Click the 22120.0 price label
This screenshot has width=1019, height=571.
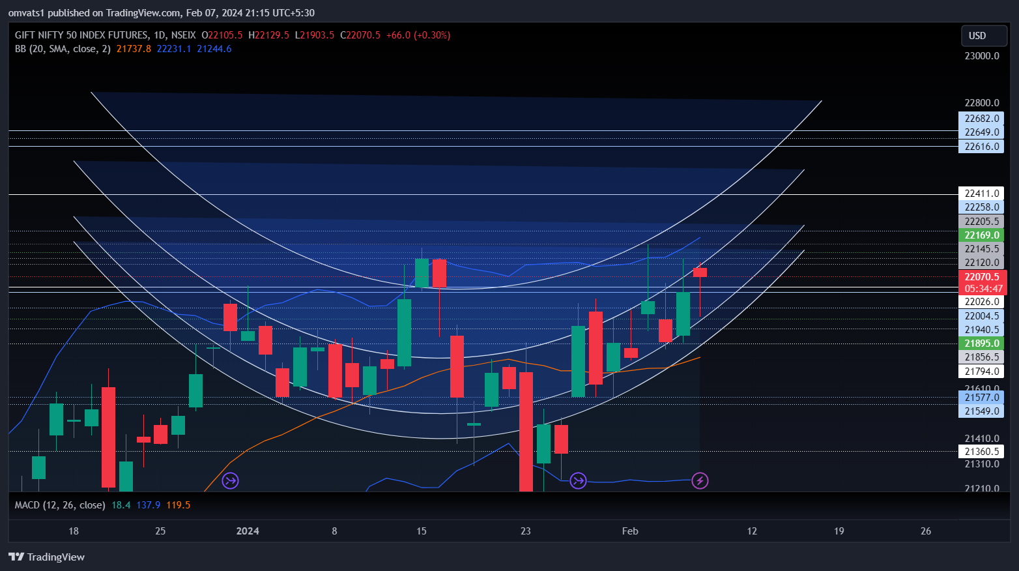click(x=981, y=263)
